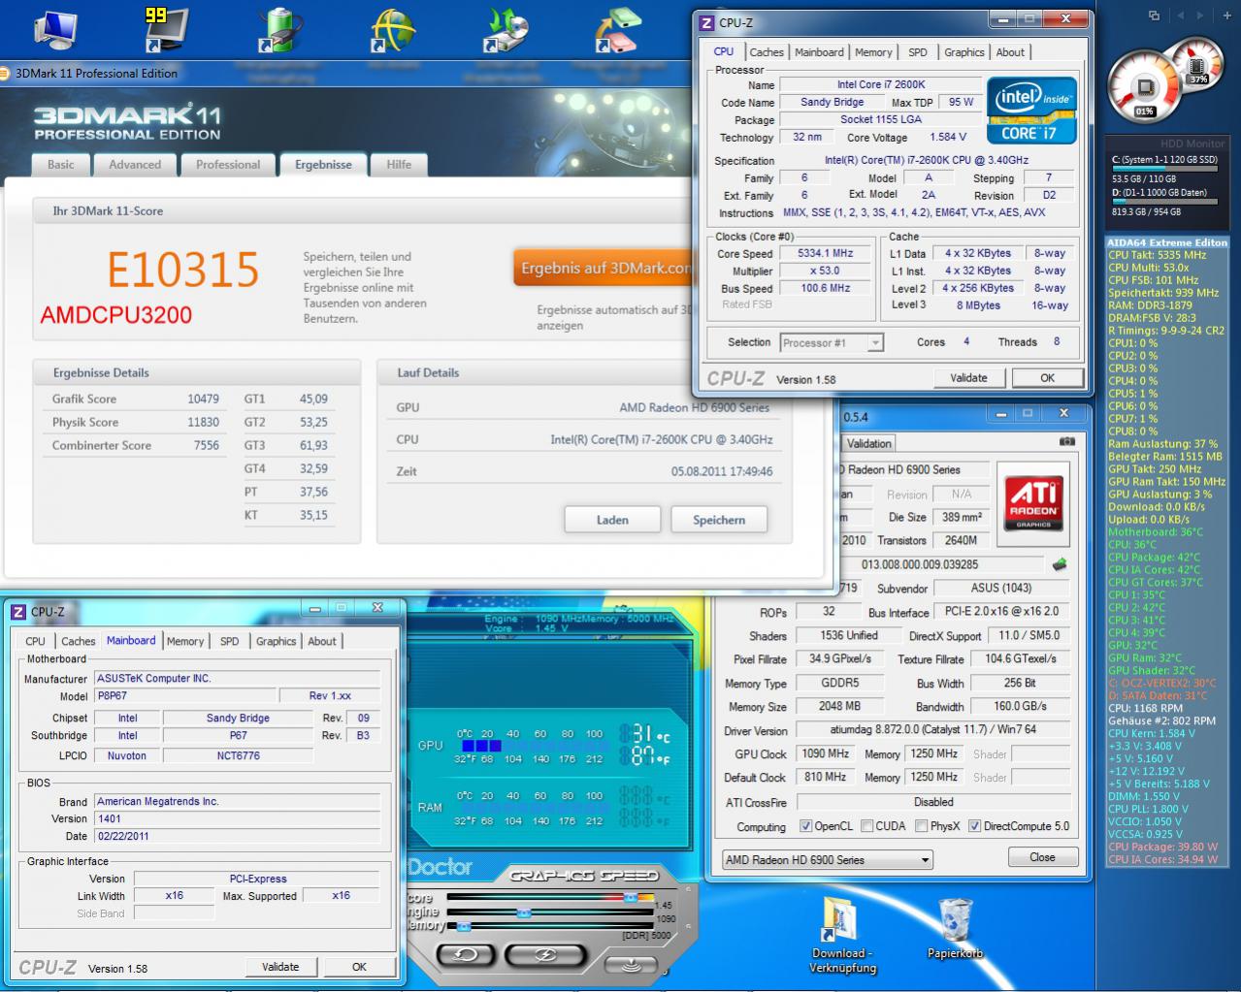Open the Processor #1 selection dropdown
The image size is (1241, 992).
(832, 342)
